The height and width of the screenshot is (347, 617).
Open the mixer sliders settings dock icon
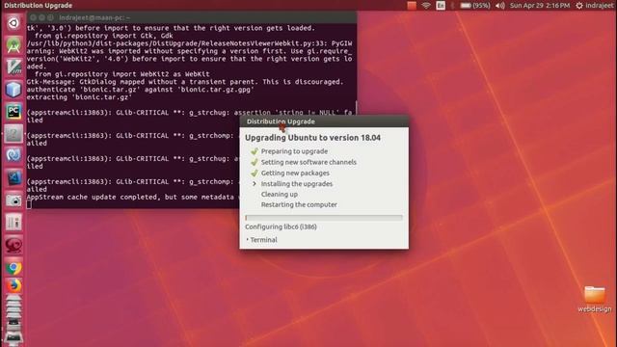[13, 223]
